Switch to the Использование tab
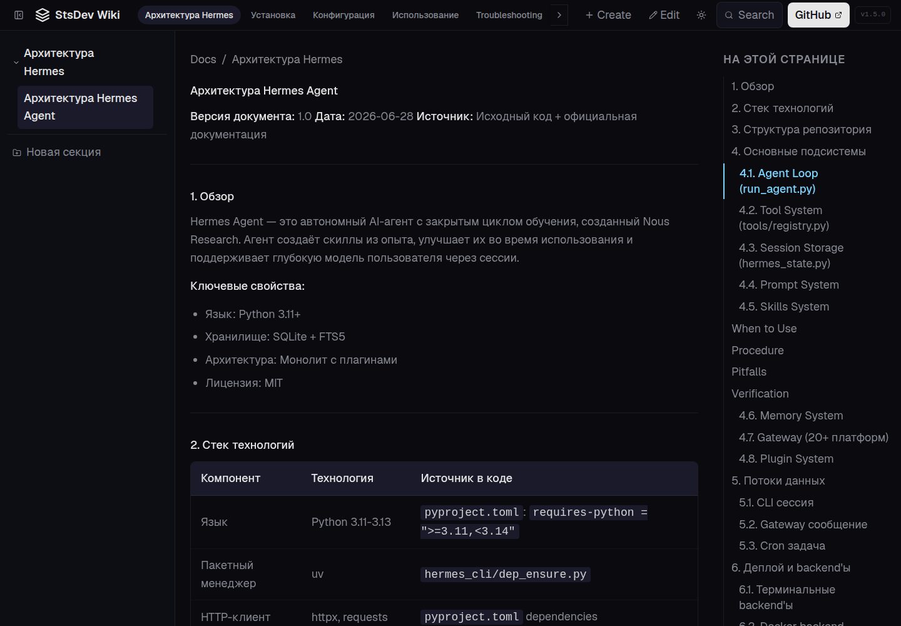 tap(425, 15)
